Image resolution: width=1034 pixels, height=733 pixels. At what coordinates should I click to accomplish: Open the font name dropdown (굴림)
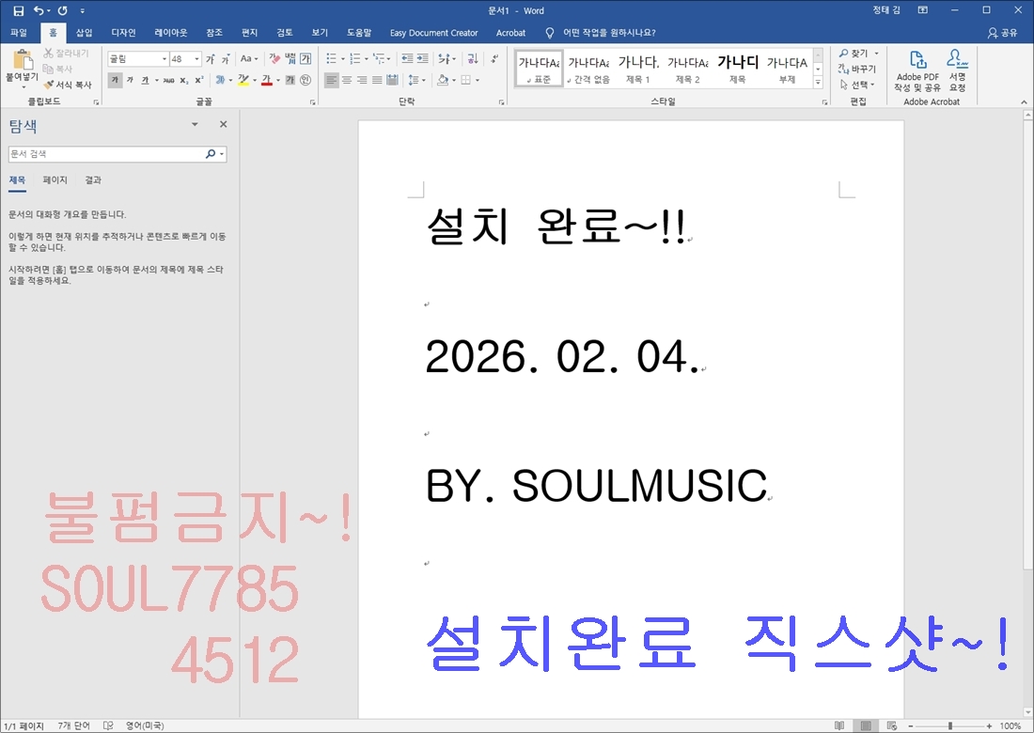pyautogui.click(x=164, y=58)
